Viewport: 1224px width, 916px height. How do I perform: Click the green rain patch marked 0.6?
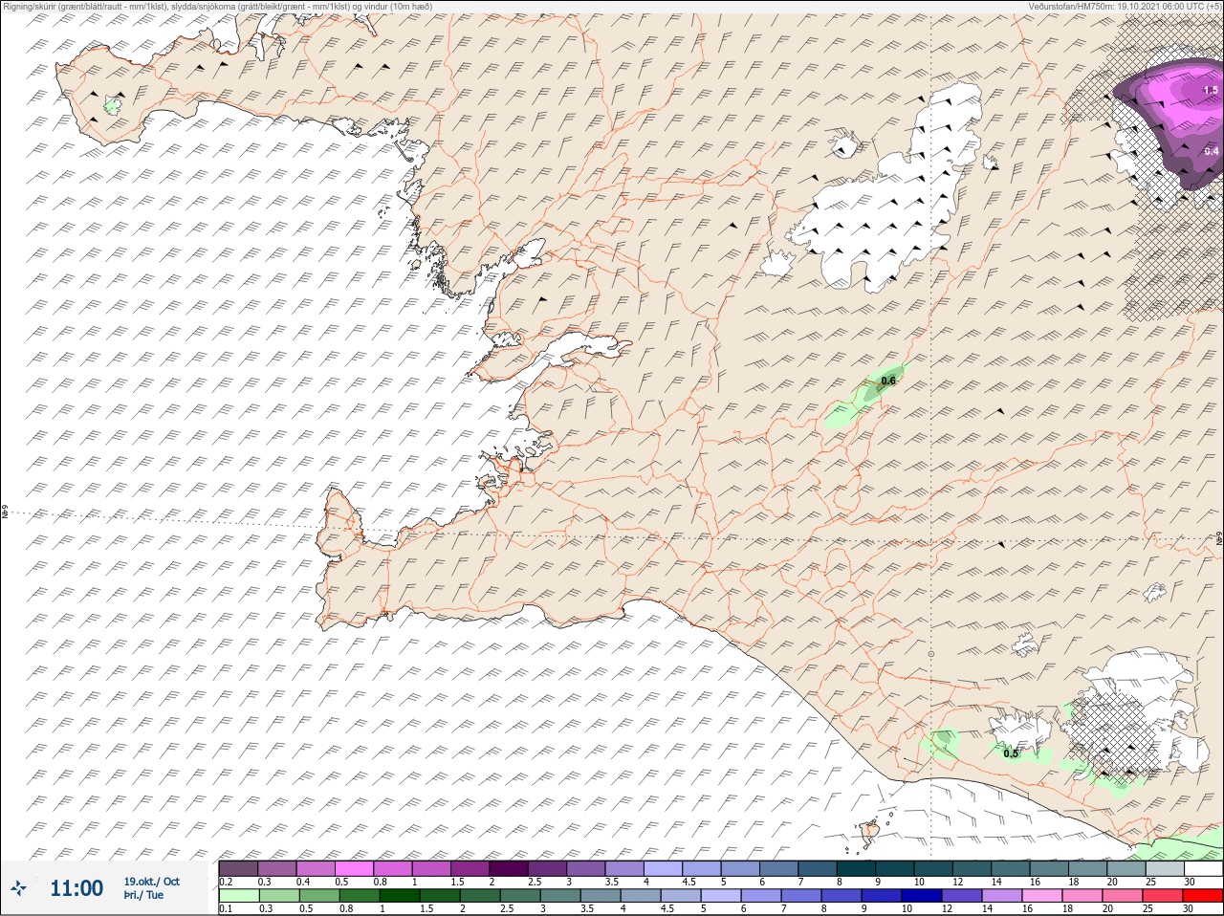tap(865, 395)
